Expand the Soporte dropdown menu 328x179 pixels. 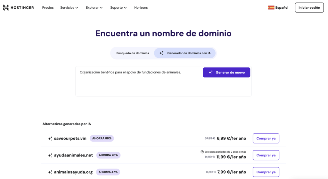pos(118,8)
